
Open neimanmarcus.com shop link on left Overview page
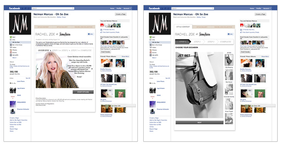click(19, 67)
